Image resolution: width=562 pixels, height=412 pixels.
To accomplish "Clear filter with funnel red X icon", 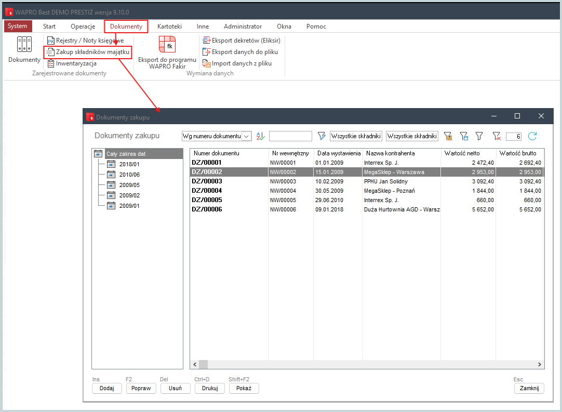I will (x=497, y=136).
